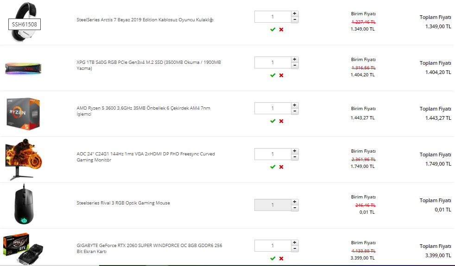
Task: Open the AMD Ryzen 5 3600 product link
Action: click(143, 111)
